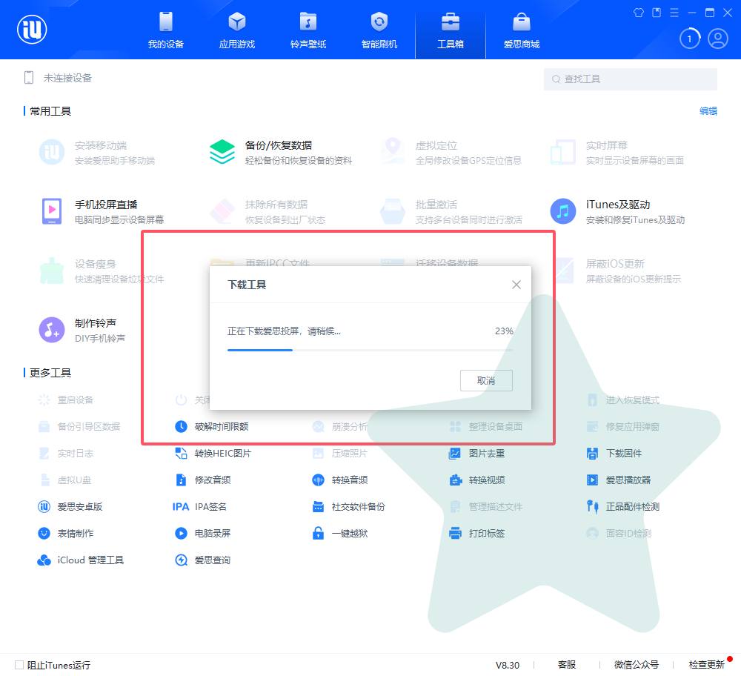Close the 下载工具 dialog
This screenshot has height=676, width=741.
(x=516, y=285)
